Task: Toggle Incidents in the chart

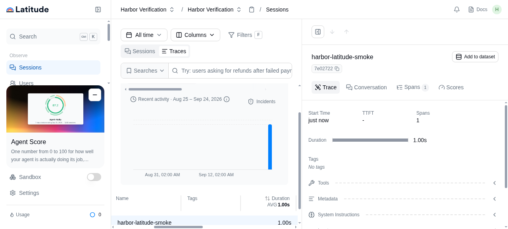Action: tap(262, 102)
